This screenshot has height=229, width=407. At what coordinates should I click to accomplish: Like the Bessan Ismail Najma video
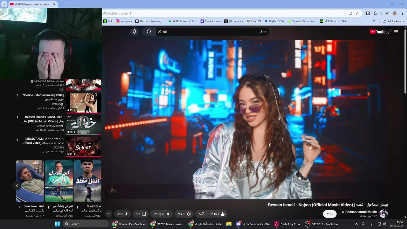pyautogui.click(x=217, y=214)
